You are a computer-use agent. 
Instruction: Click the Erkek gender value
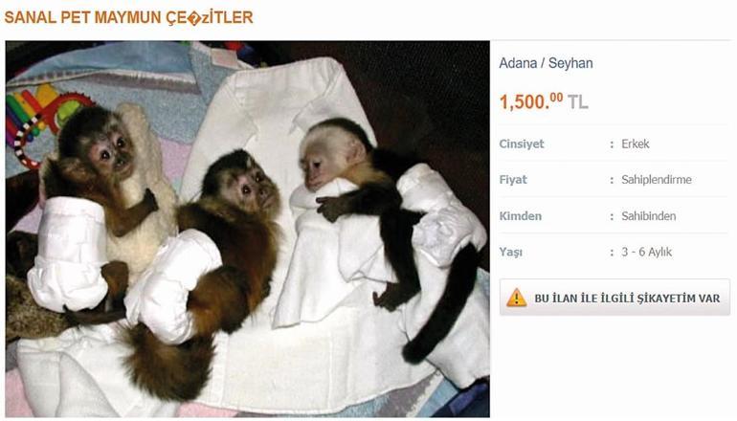coord(635,144)
